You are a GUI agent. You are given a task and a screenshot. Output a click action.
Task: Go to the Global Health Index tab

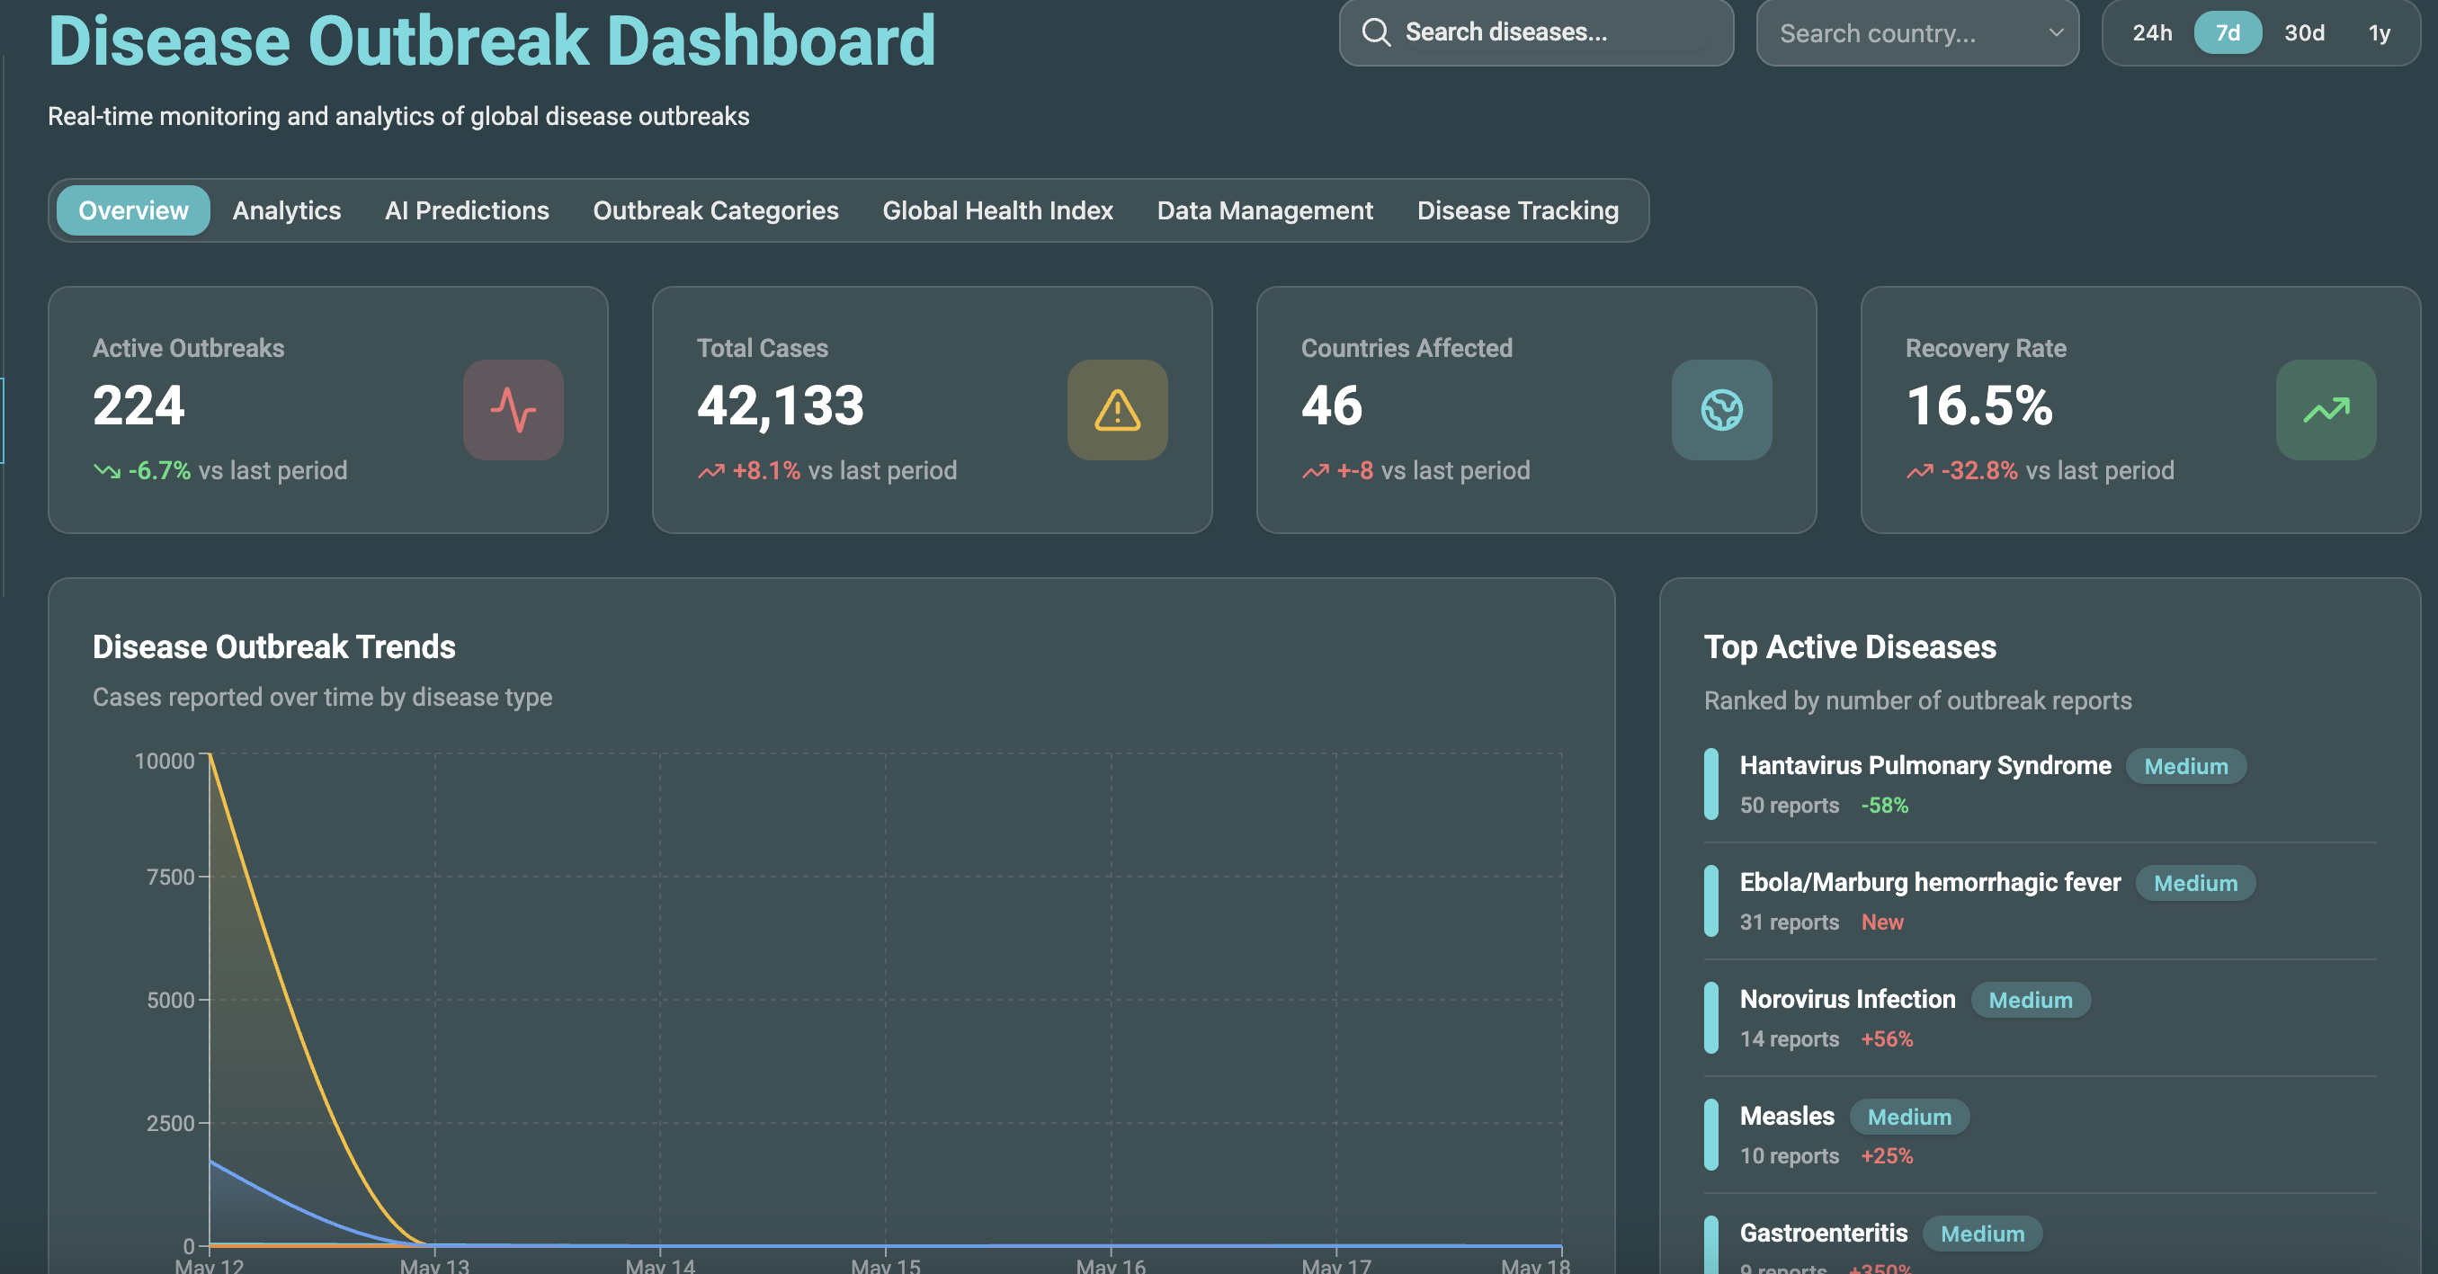click(997, 210)
